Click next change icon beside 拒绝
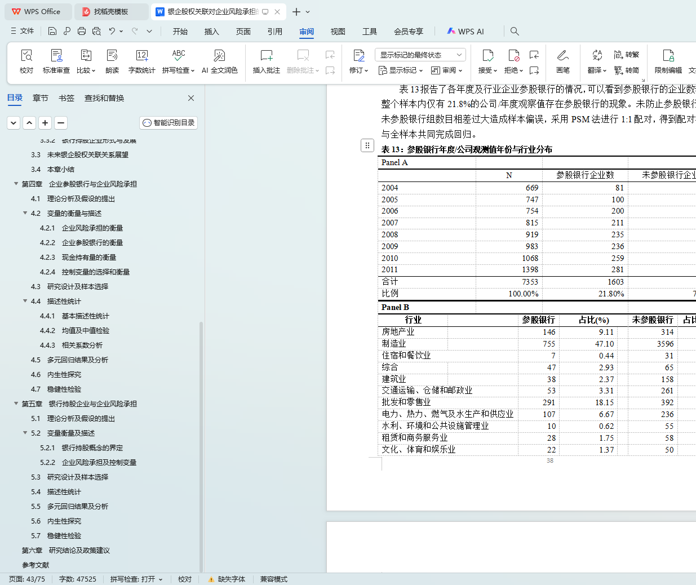The image size is (696, 585). (534, 70)
